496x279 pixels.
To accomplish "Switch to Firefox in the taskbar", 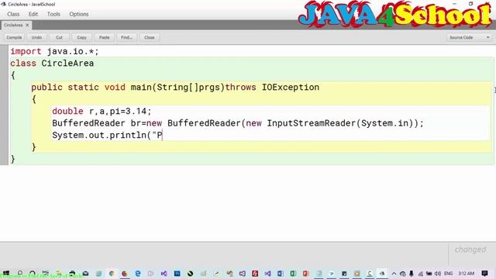I will 124,274.
